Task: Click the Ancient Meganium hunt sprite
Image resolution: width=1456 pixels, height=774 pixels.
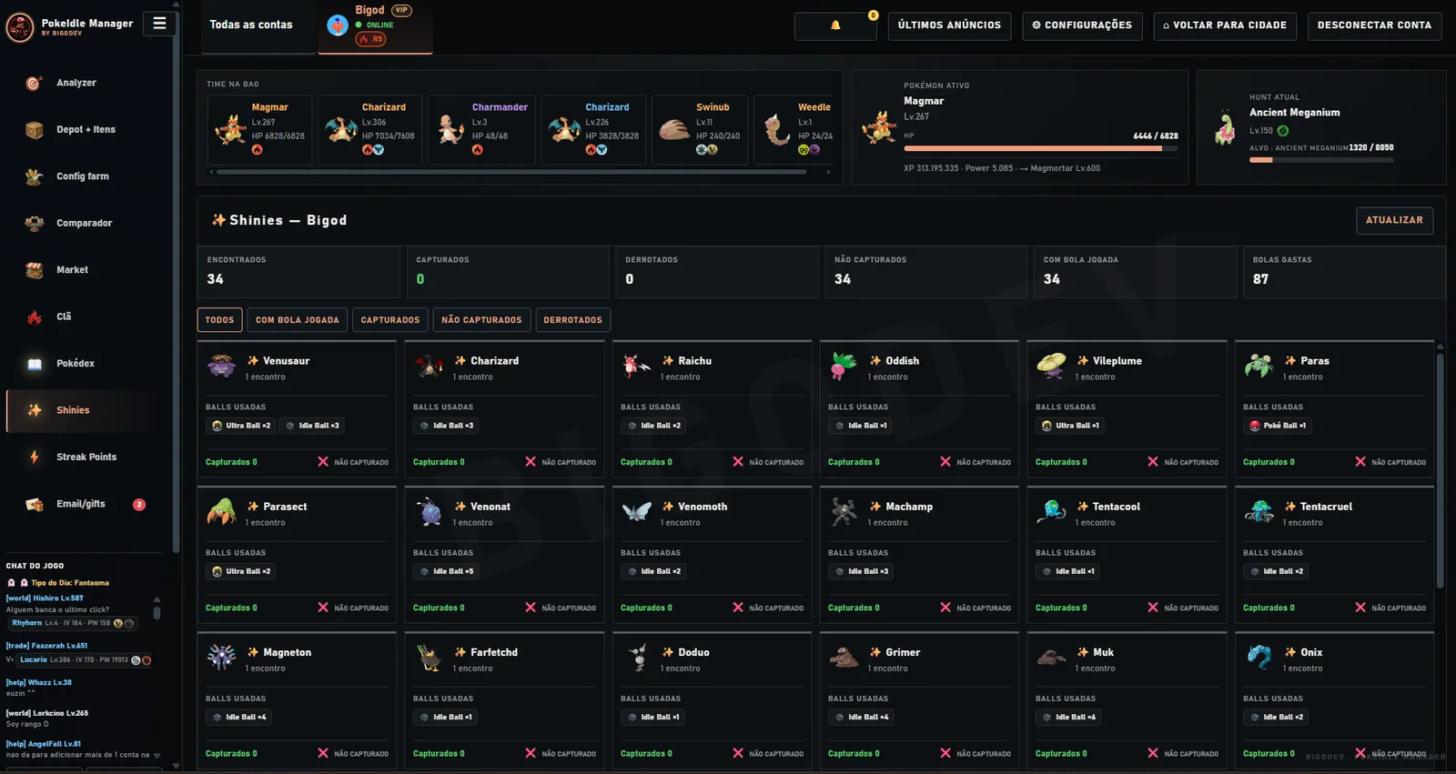Action: click(1225, 127)
